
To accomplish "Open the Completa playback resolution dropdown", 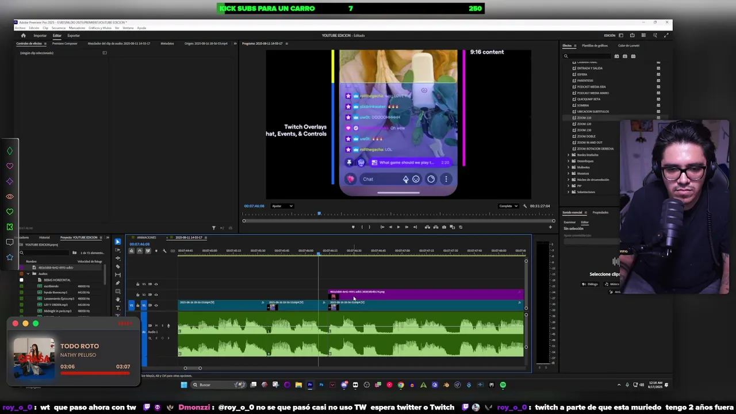I will pos(508,206).
